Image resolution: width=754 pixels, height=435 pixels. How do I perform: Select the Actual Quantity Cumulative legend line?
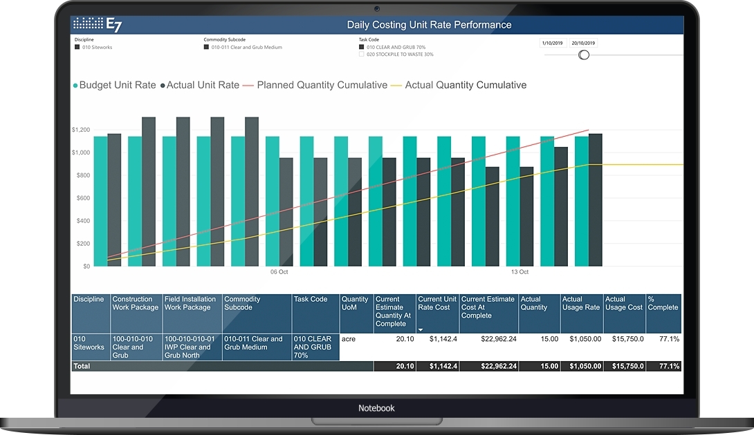point(396,86)
